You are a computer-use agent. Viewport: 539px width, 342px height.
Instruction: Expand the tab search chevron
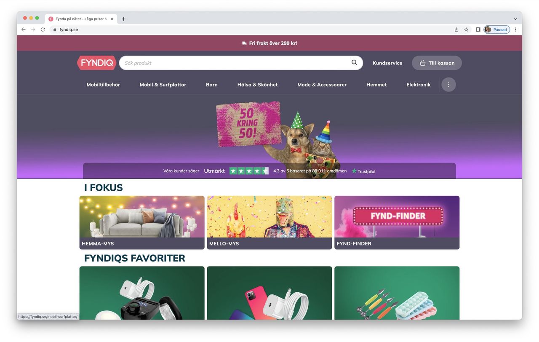tap(515, 19)
